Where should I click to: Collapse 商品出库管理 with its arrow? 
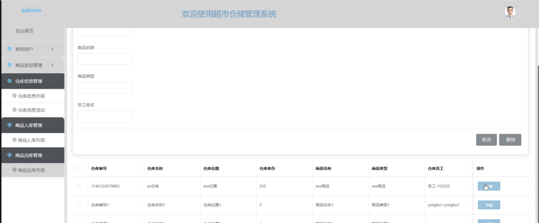pos(52,155)
